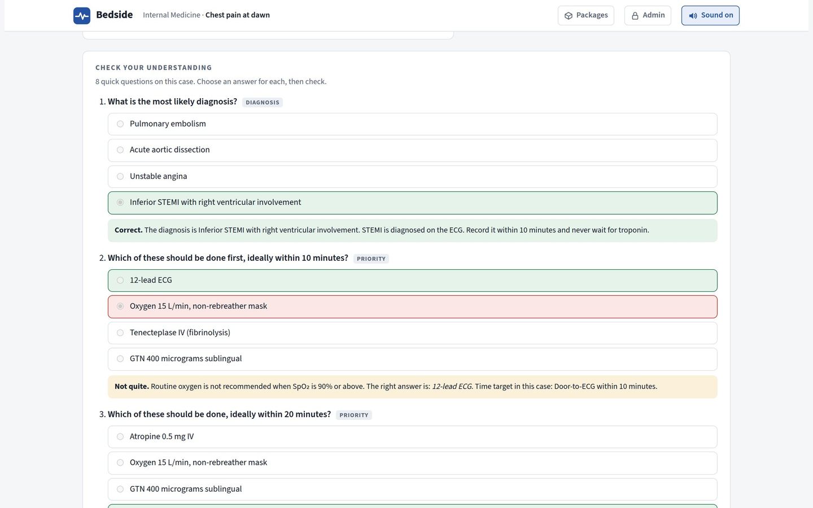Viewport: 813px width, 508px height.
Task: Click the speaker icon in Sound on
Action: tap(693, 16)
